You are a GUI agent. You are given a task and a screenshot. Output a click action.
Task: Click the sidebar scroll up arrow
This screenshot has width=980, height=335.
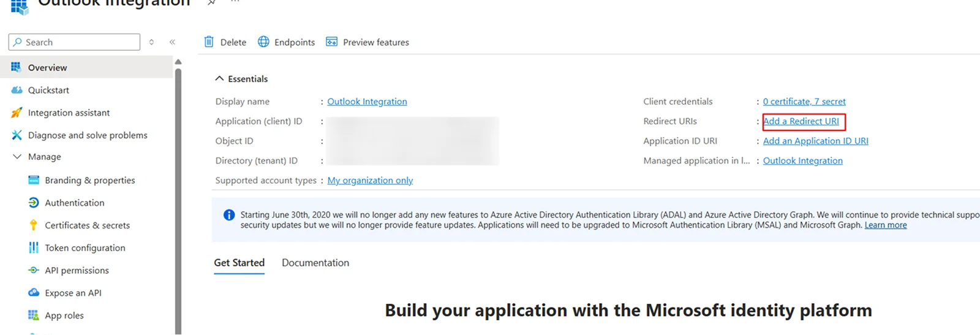[178, 62]
